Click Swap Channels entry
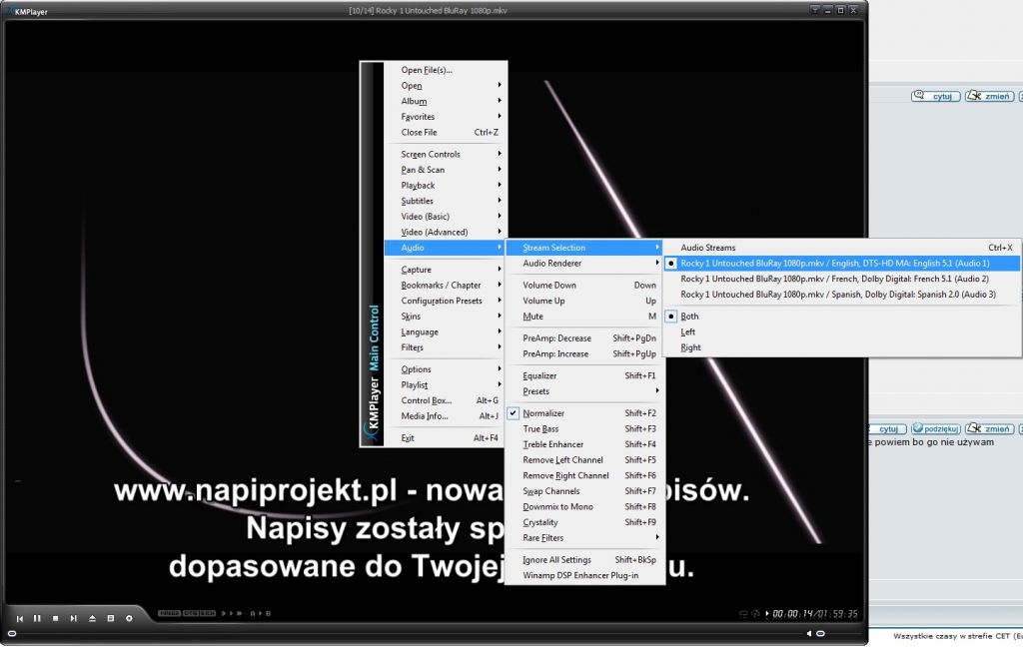Image resolution: width=1023 pixels, height=647 pixels. click(x=584, y=491)
